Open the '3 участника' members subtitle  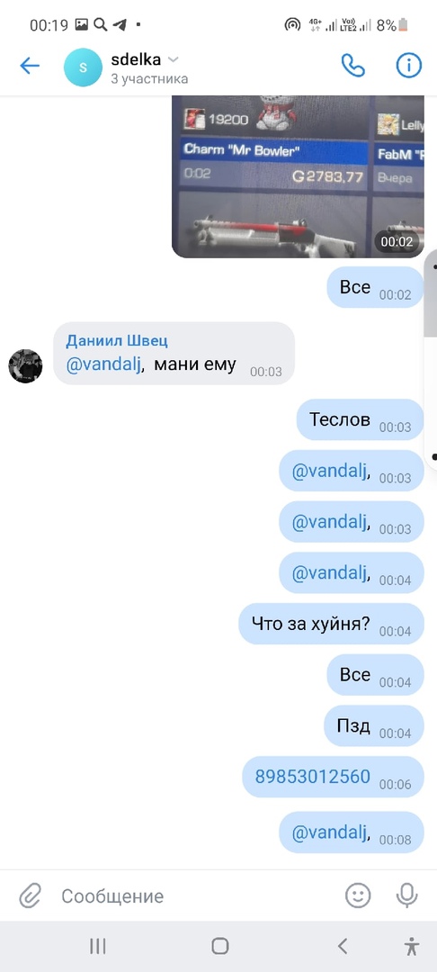pyautogui.click(x=149, y=79)
